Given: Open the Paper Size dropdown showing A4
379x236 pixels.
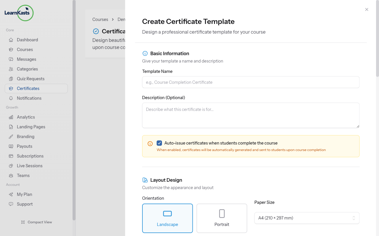Looking at the screenshot, I should [x=307, y=218].
